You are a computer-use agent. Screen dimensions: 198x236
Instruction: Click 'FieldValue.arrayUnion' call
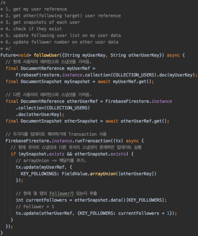pyautogui.click(x=89, y=174)
